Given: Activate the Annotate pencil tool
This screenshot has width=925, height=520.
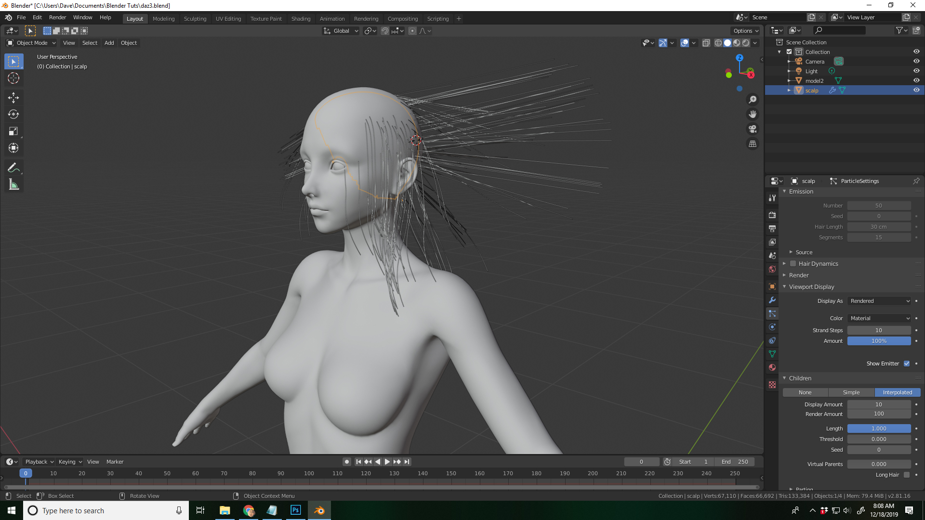Looking at the screenshot, I should (13, 168).
